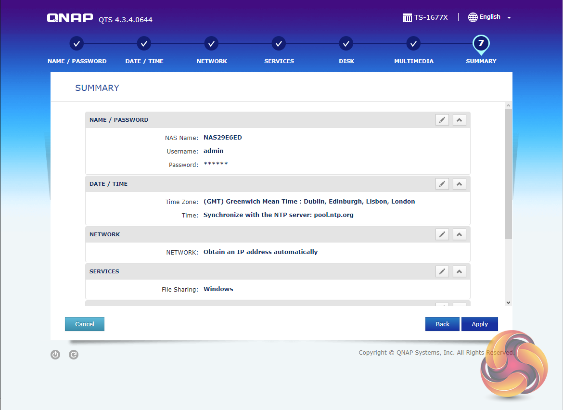Click the admin username value
The width and height of the screenshot is (563, 410).
tap(213, 151)
